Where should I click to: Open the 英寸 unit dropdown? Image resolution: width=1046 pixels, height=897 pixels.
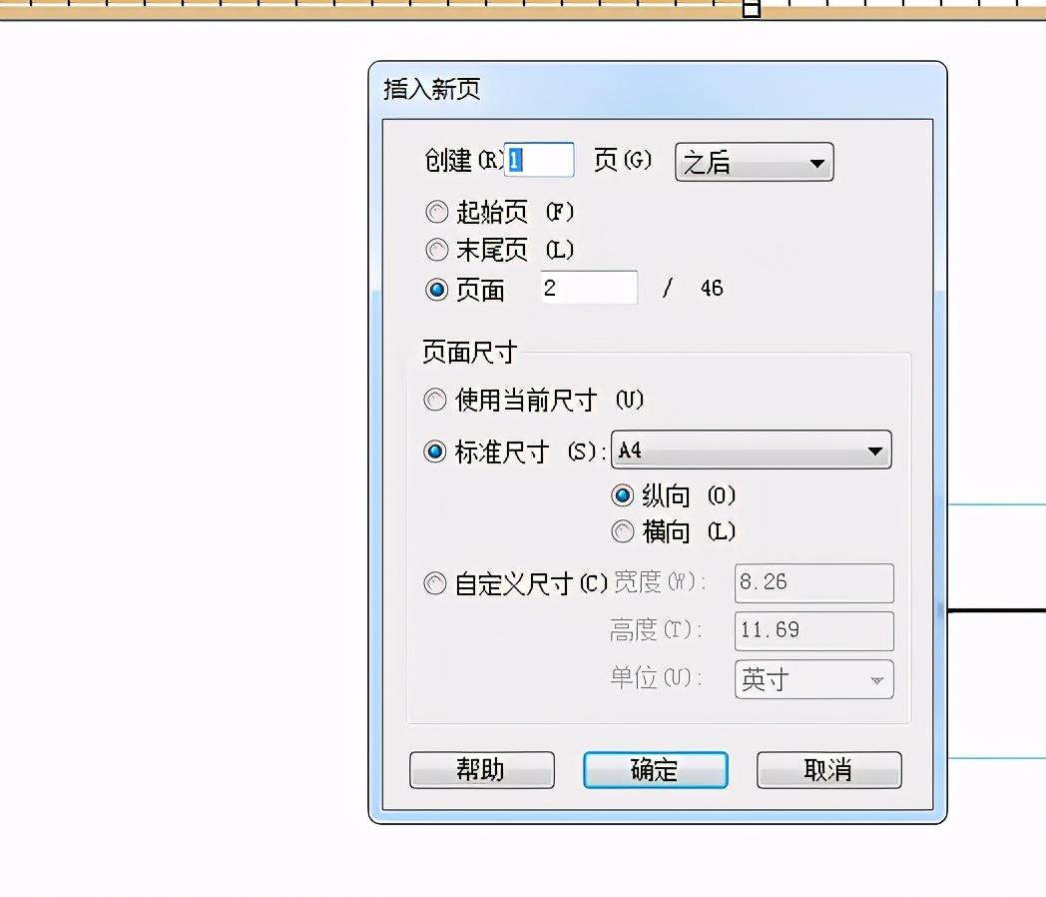[813, 679]
